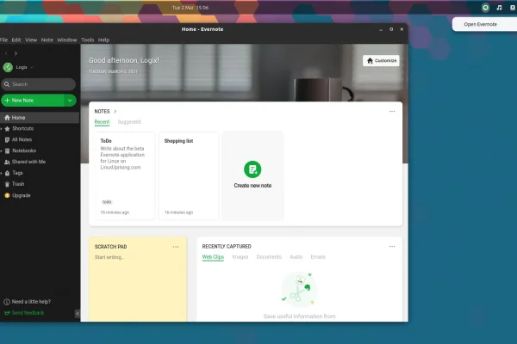
Task: Open the Tools menu
Action: pyautogui.click(x=88, y=40)
